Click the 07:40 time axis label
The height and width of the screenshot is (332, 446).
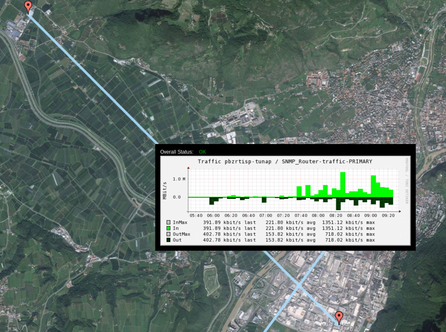tap(301, 215)
